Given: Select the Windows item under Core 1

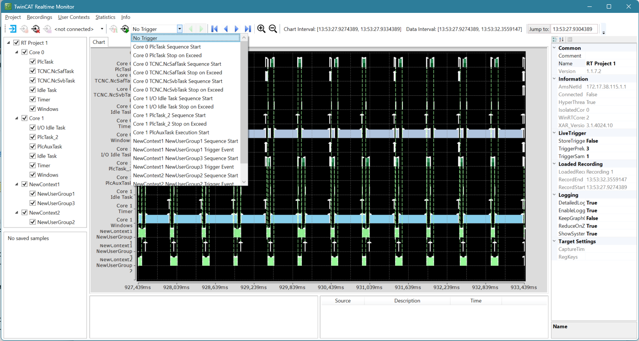Looking at the screenshot, I should (x=48, y=175).
